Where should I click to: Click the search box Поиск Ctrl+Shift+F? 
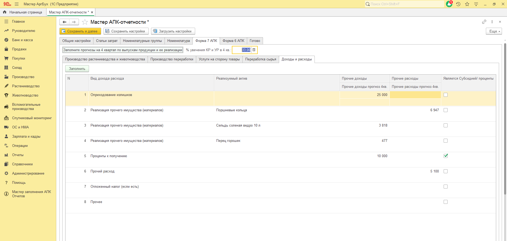[x=405, y=4]
